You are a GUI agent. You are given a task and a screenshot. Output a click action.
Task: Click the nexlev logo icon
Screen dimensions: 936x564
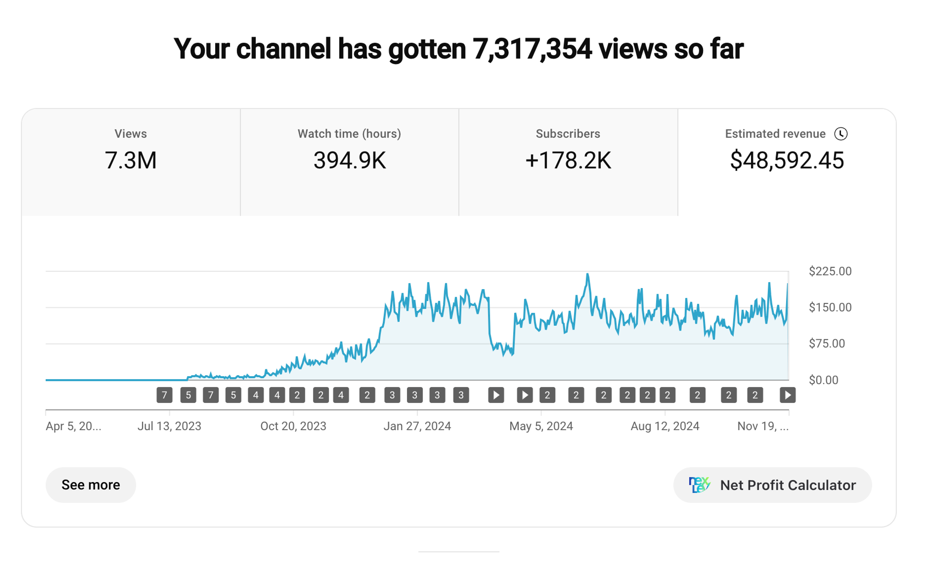click(699, 485)
